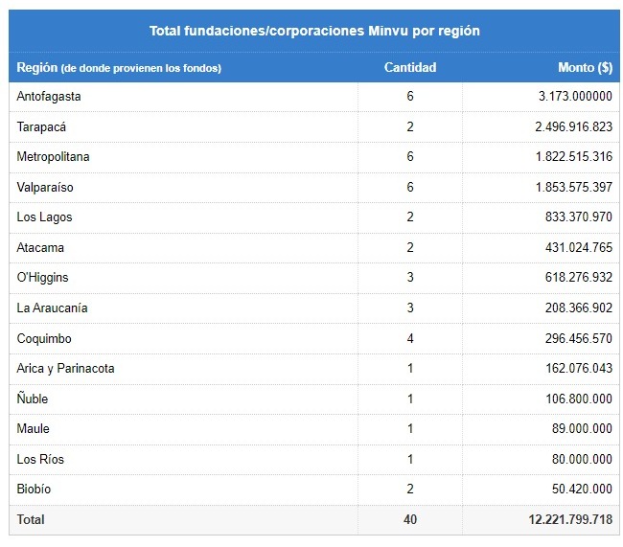Click the total amount 12.221.799.718

point(570,519)
